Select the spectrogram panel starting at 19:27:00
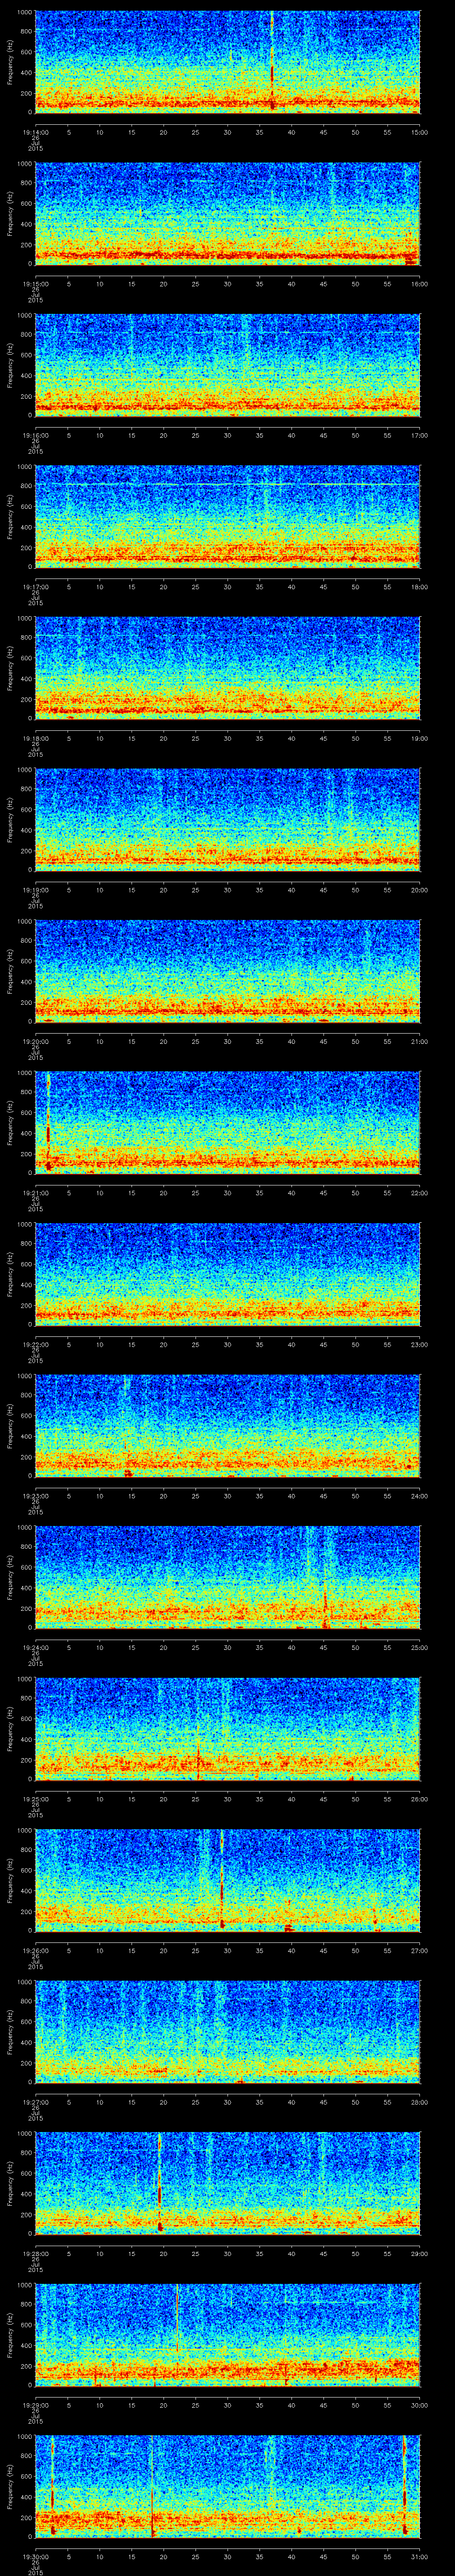455x2576 pixels. [228, 2032]
